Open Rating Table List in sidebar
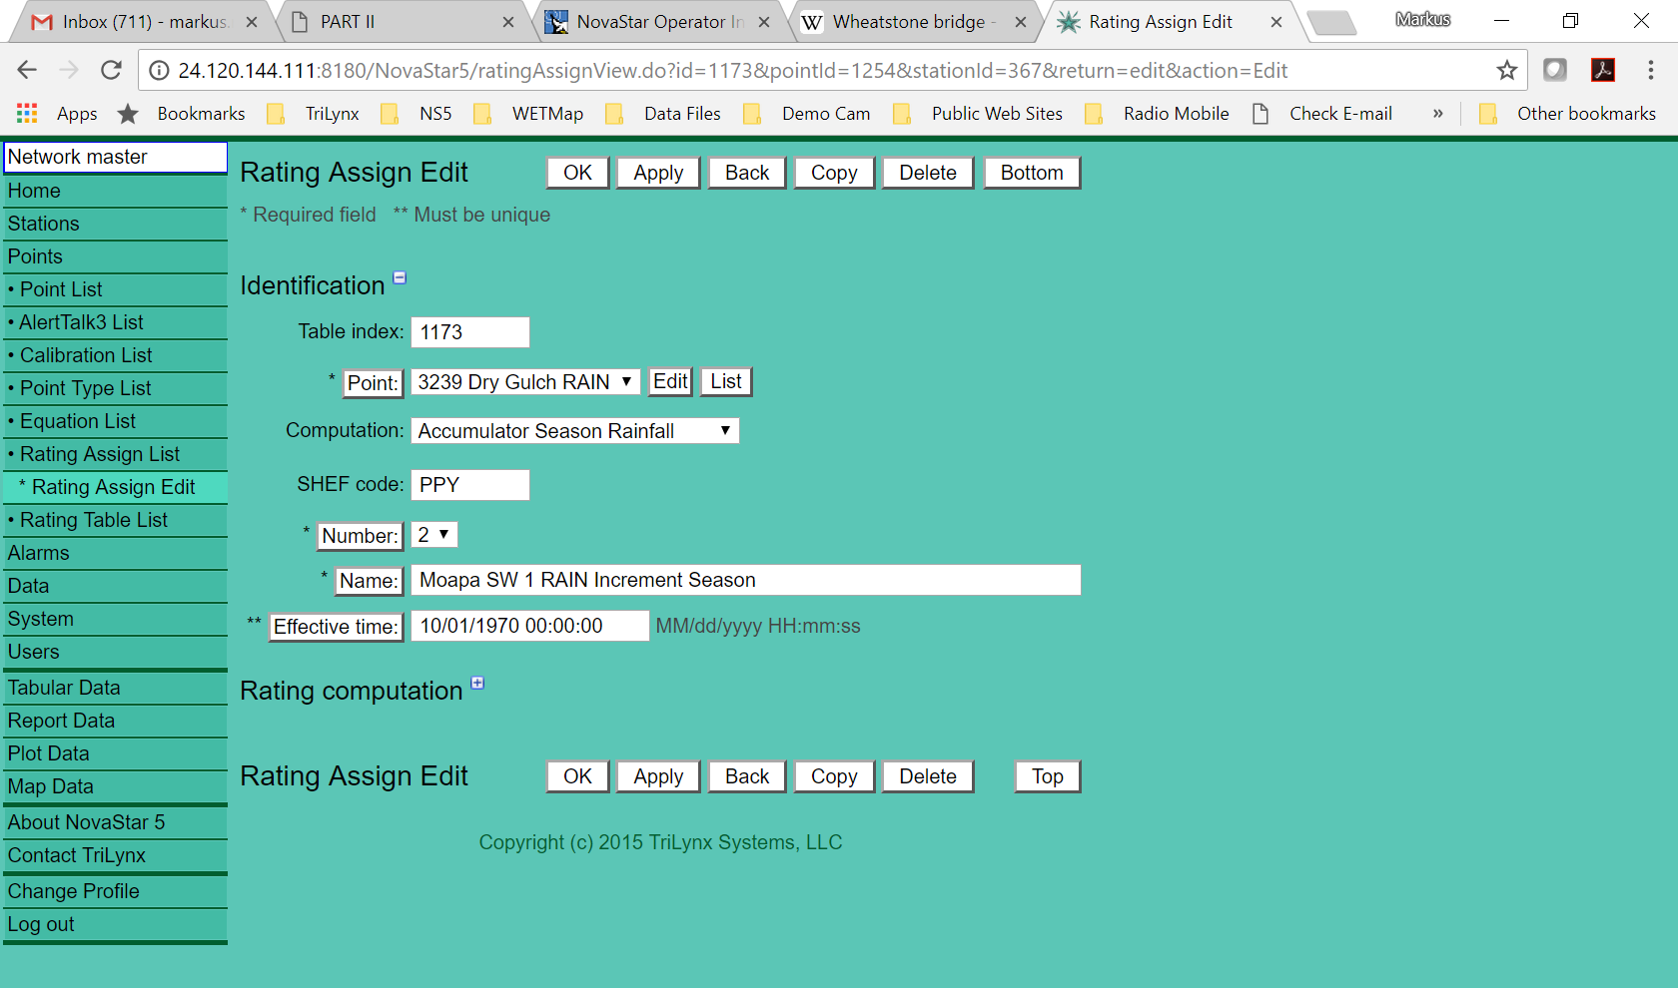 click(x=93, y=520)
